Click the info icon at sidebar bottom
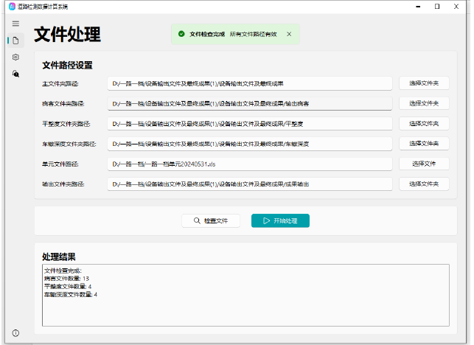The height and width of the screenshot is (345, 474). coord(15,333)
